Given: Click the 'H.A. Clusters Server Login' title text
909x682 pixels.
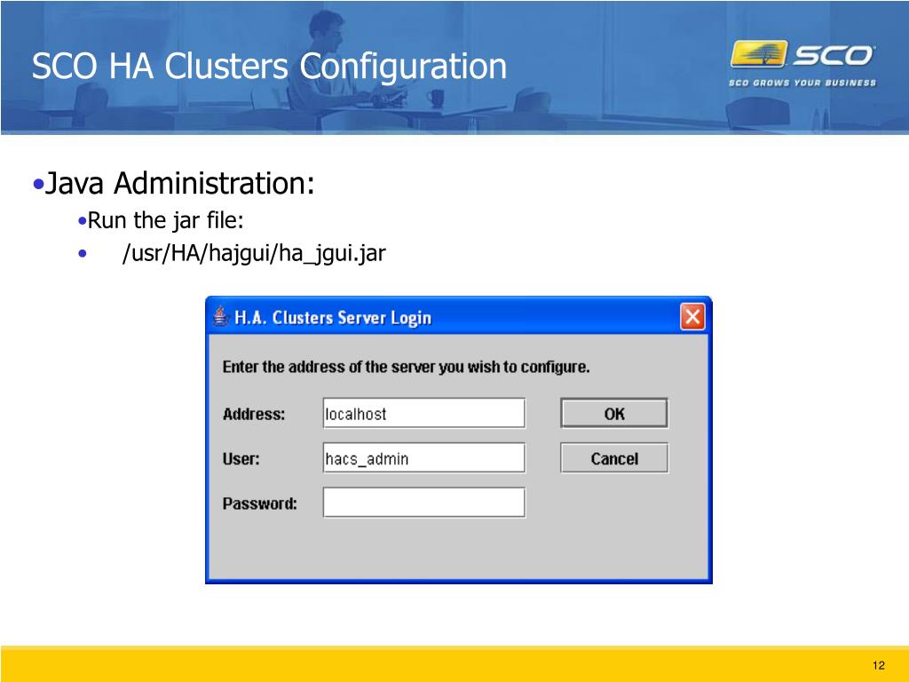Looking at the screenshot, I should [x=333, y=318].
